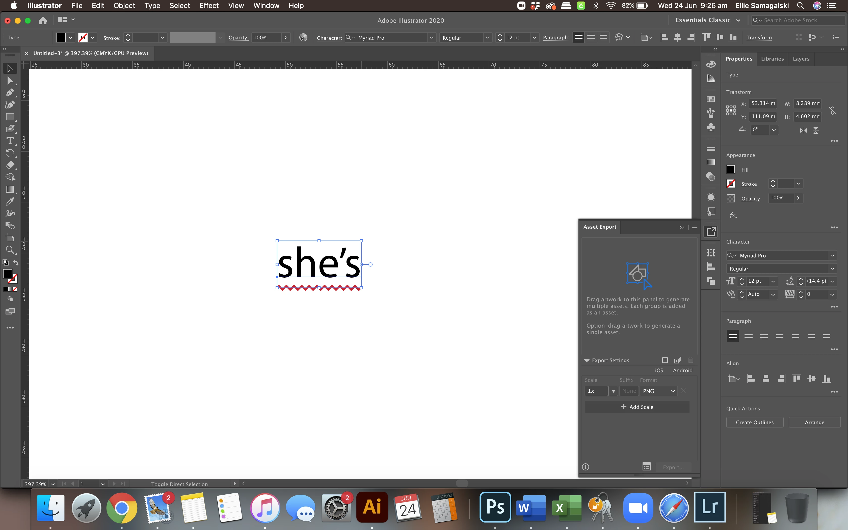The height and width of the screenshot is (530, 848).
Task: Open the Asset Export panel icon
Action: tap(711, 232)
